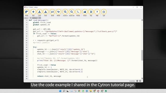Click the vertical scrollbar thumb
The height and width of the screenshot is (93, 166).
coord(142,55)
